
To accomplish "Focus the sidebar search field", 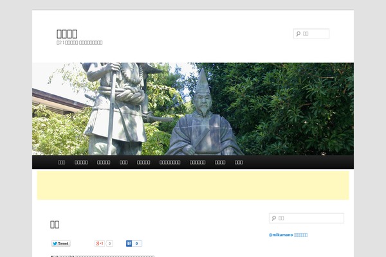I will point(306,218).
